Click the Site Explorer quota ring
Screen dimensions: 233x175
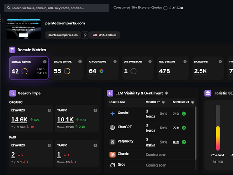[x=165, y=8]
